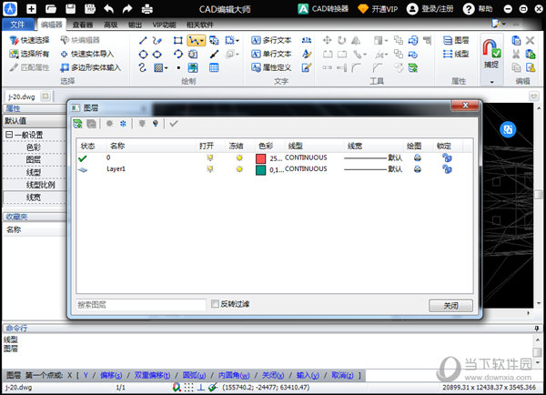Click 取消(z) link in command bar
This screenshot has height=395, width=546.
tap(343, 376)
